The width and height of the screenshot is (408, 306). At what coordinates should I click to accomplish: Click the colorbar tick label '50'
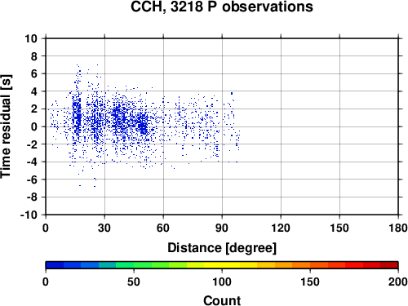pyautogui.click(x=134, y=282)
